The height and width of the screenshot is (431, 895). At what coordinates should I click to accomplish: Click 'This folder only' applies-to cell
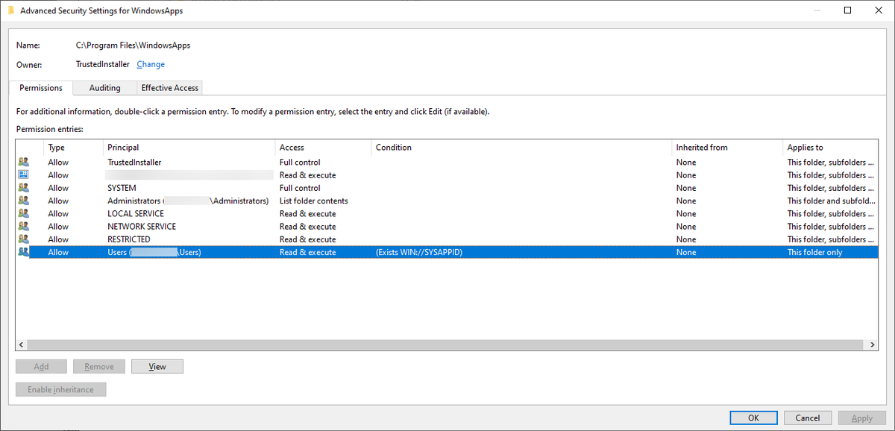pos(815,252)
